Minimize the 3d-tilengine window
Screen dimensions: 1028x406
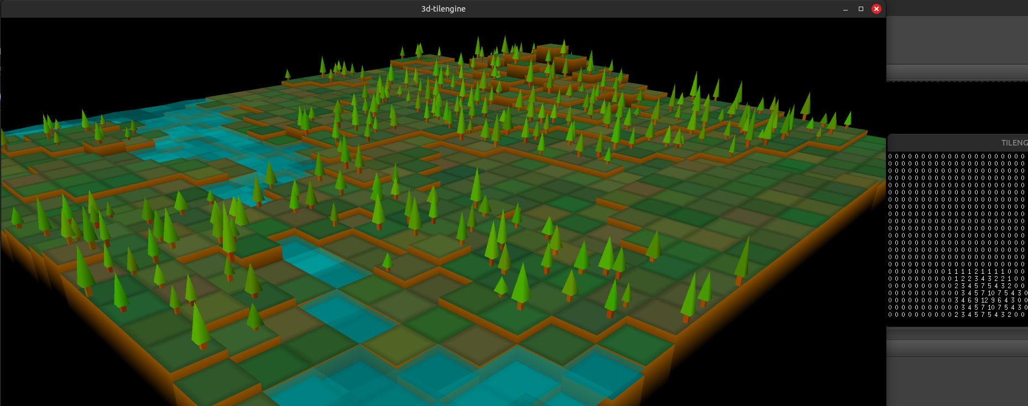pos(846,9)
